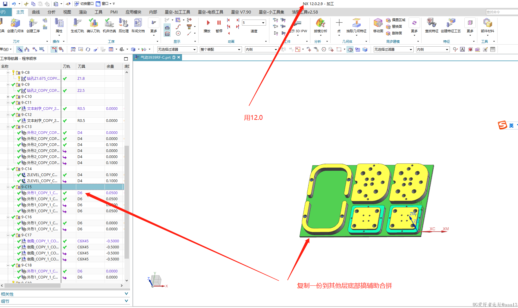Click the Offset Region (偏置区域) tool
518x308 pixels.
(x=396, y=20)
